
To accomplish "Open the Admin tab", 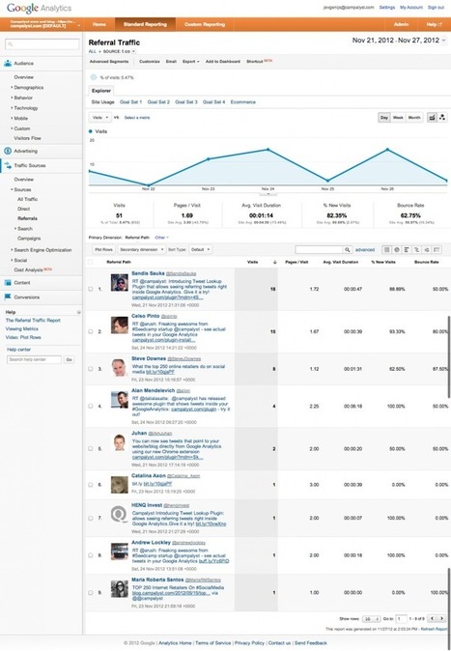I will 401,24.
